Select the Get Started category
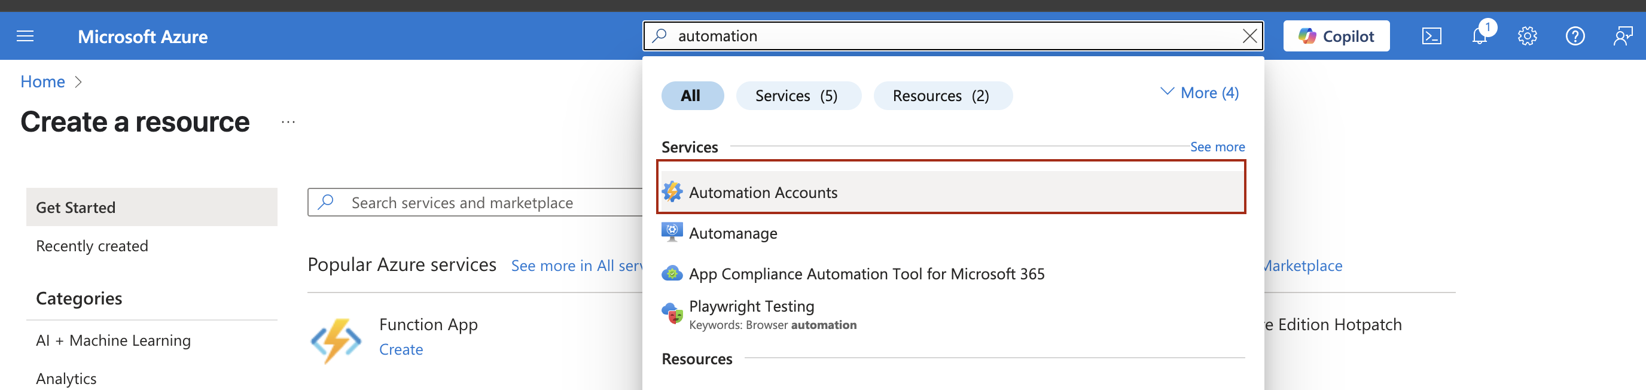 coord(151,207)
